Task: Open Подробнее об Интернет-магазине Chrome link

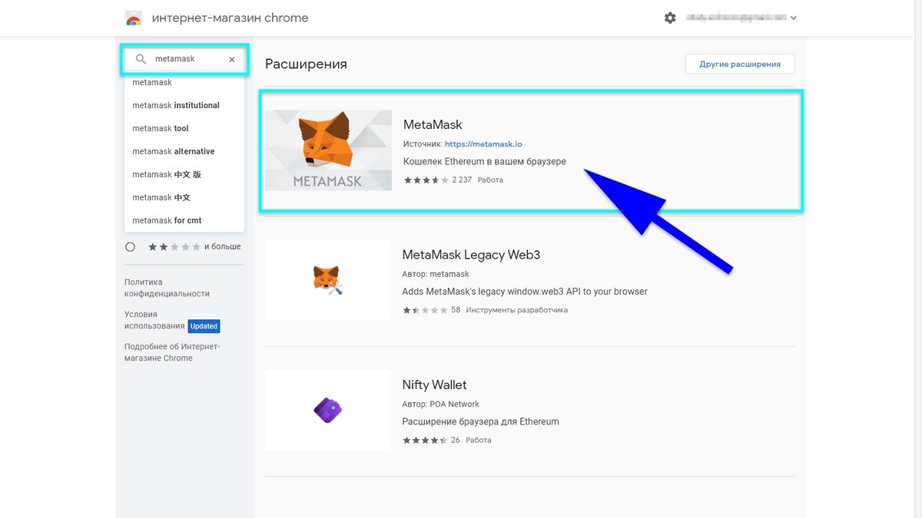Action: pyautogui.click(x=172, y=352)
